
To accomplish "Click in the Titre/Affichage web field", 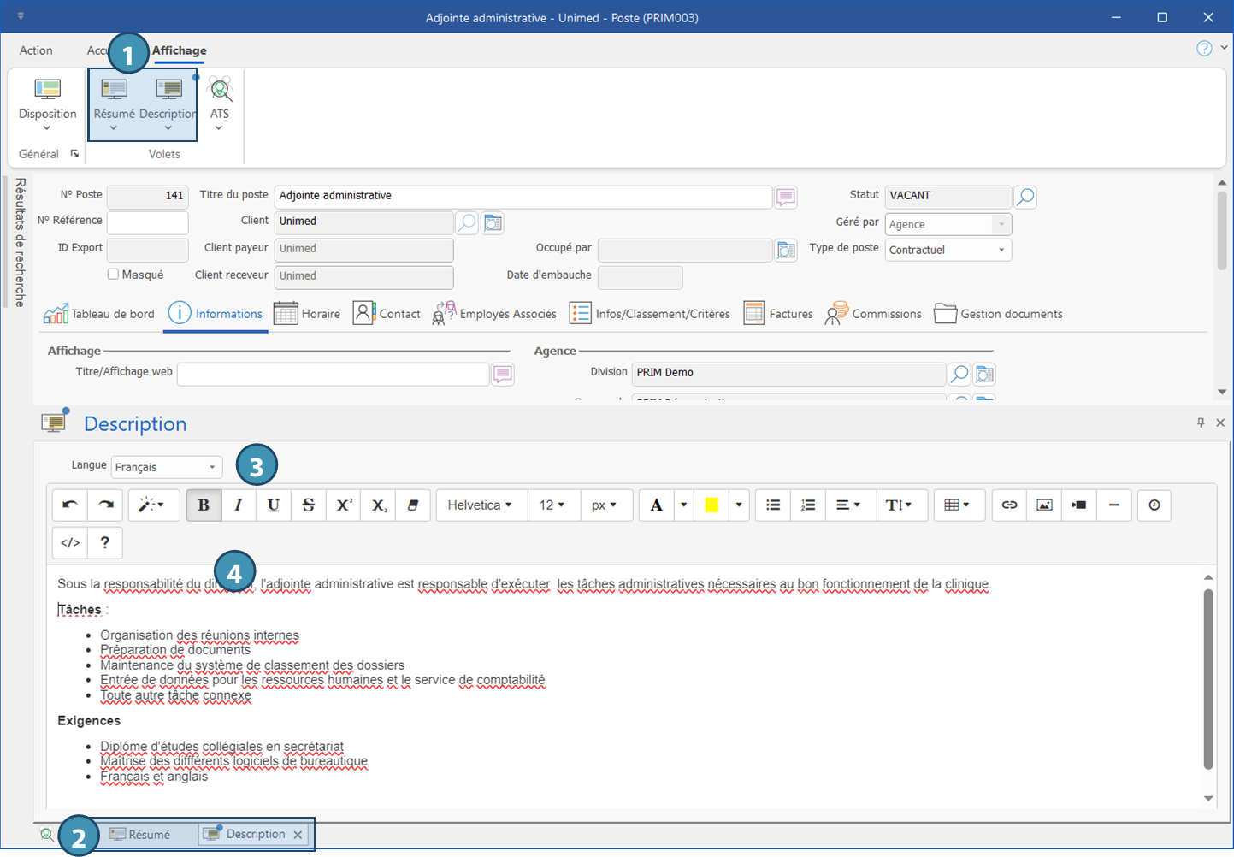I will tap(333, 374).
